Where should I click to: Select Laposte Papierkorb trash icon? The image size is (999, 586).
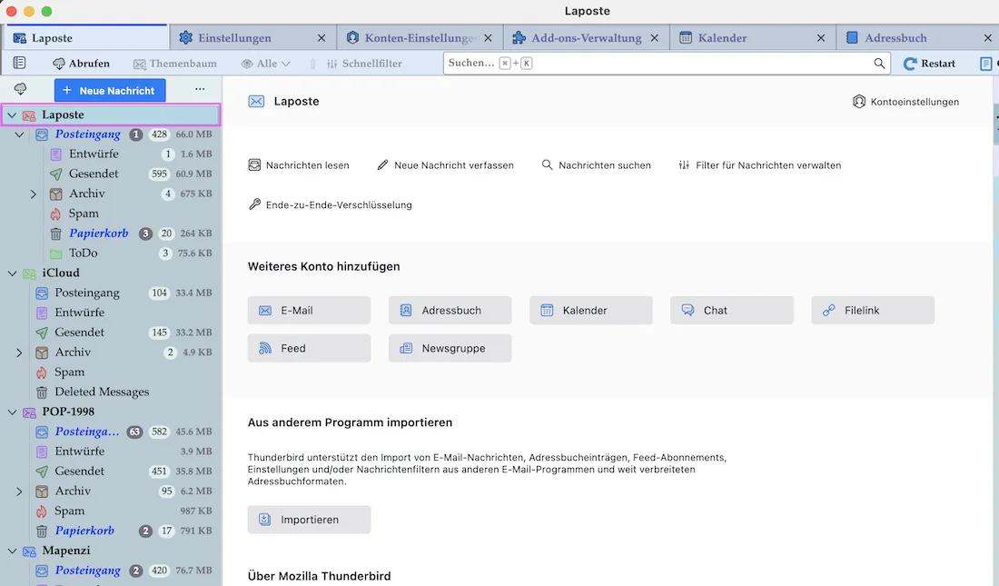tap(56, 233)
